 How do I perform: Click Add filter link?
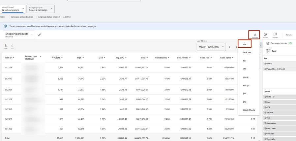[x=67, y=17]
